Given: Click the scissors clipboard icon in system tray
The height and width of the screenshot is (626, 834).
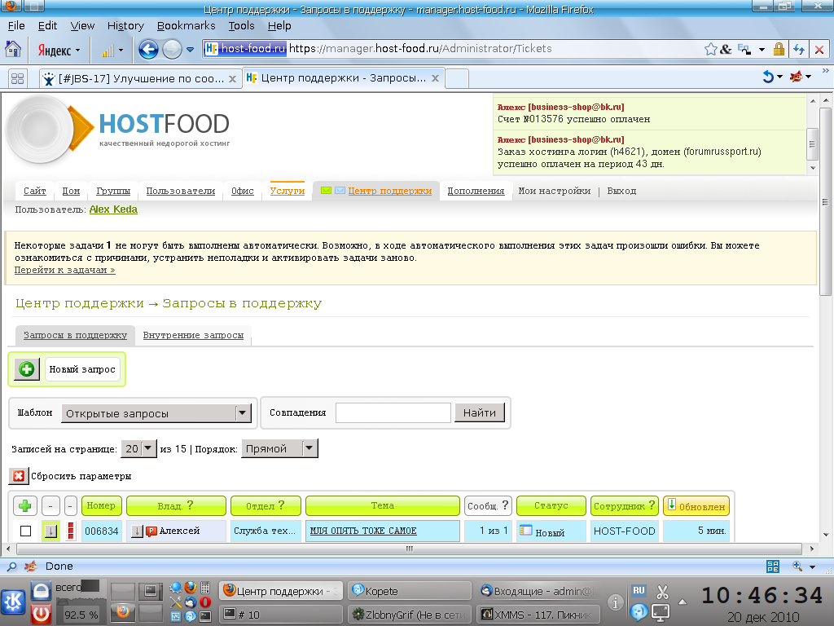Looking at the screenshot, I should click(662, 592).
